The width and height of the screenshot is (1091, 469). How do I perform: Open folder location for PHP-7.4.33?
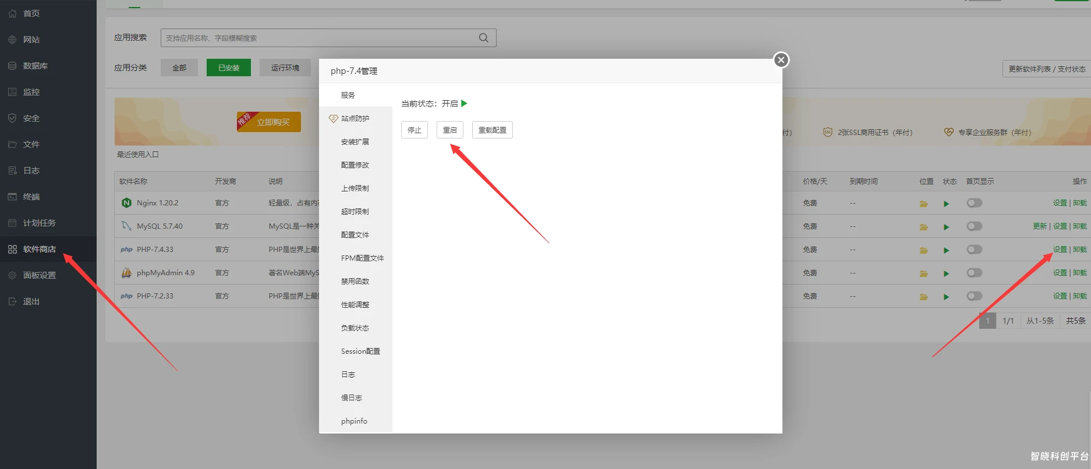[x=923, y=250]
